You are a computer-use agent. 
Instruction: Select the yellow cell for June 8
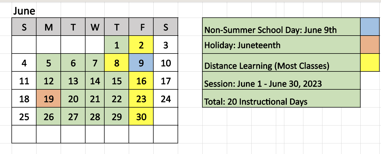point(117,63)
